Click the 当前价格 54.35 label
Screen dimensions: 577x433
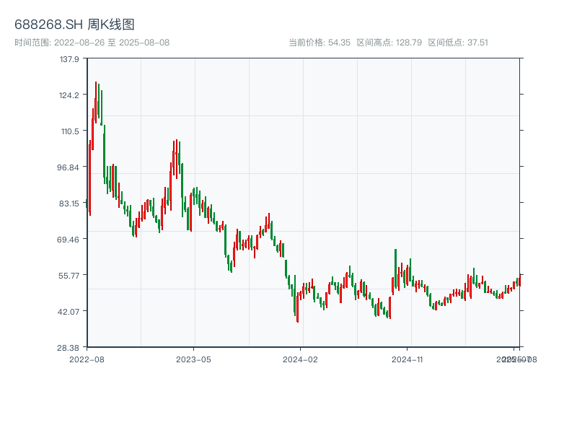coord(320,43)
